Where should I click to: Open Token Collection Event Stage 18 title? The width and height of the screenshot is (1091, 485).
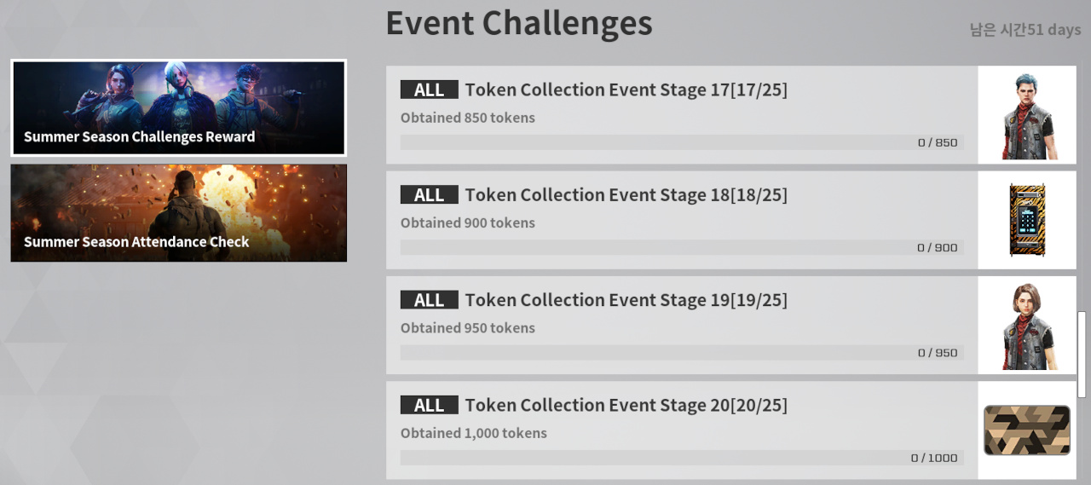[626, 194]
